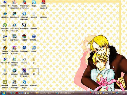Launch Adobe Reader 8 shortcut

tap(43, 4)
